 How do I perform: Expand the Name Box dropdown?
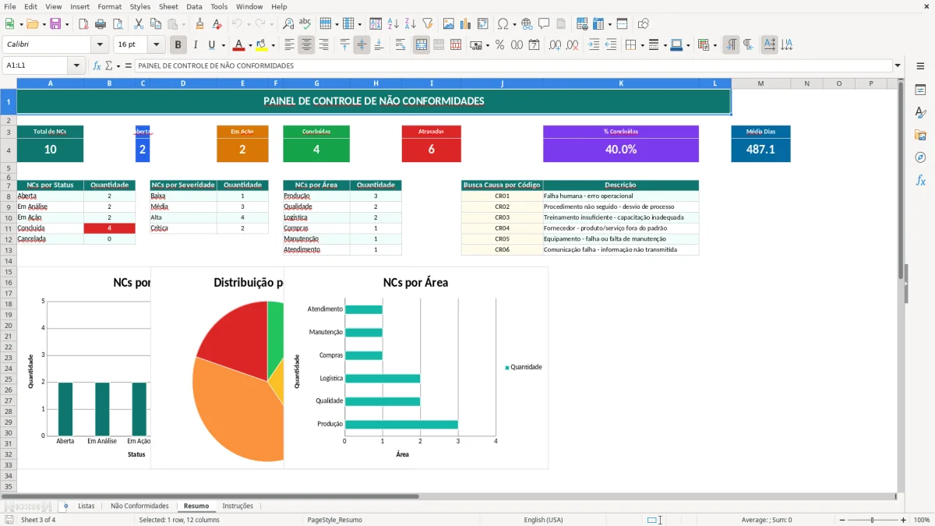[76, 65]
